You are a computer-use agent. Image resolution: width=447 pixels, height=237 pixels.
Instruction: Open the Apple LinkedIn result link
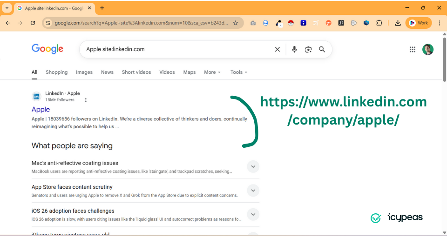point(41,110)
